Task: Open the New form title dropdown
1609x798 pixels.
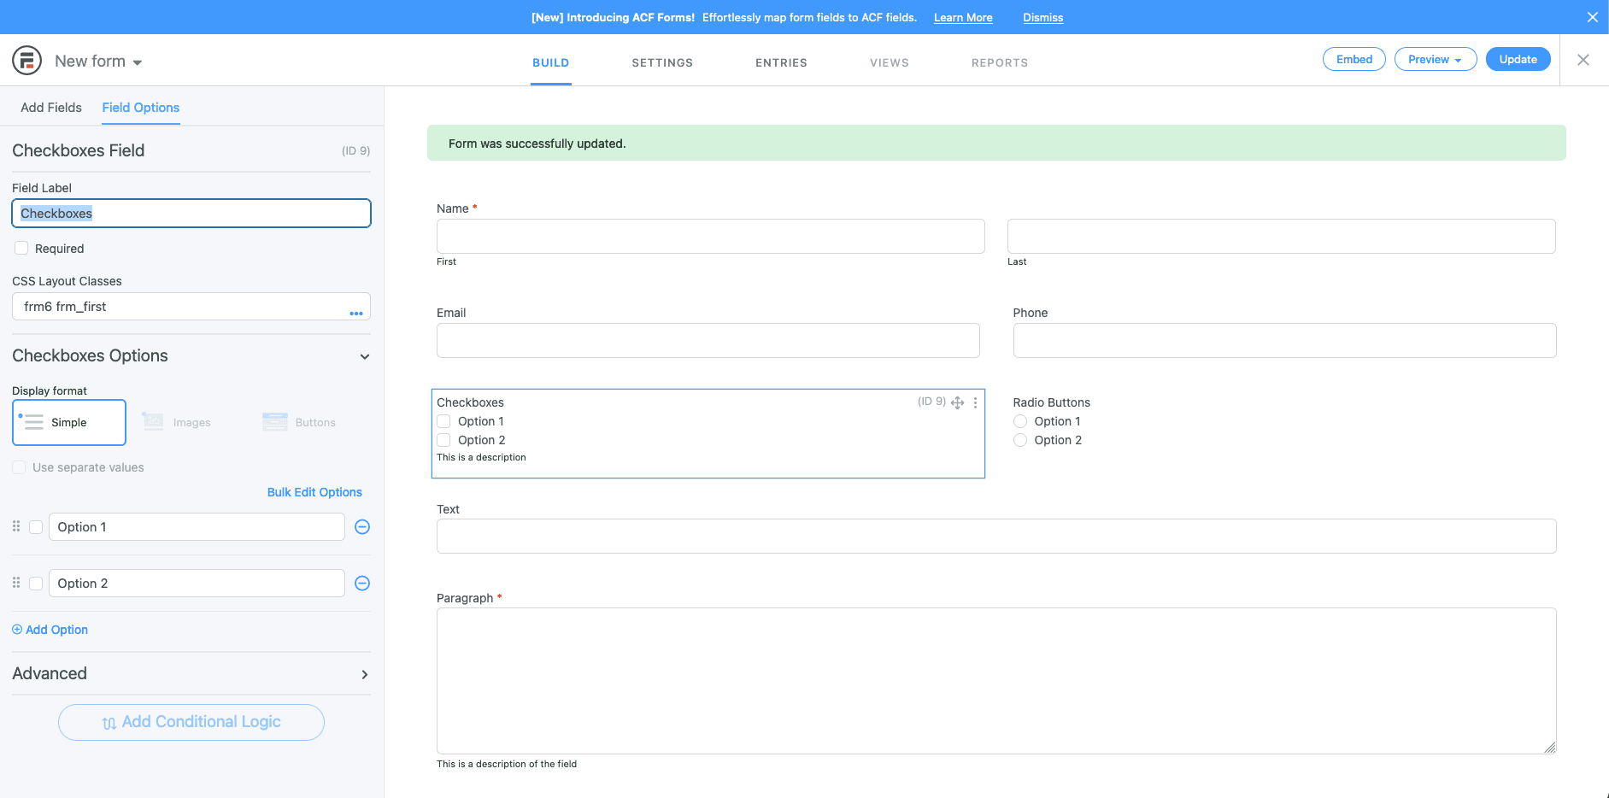Action: [98, 62]
